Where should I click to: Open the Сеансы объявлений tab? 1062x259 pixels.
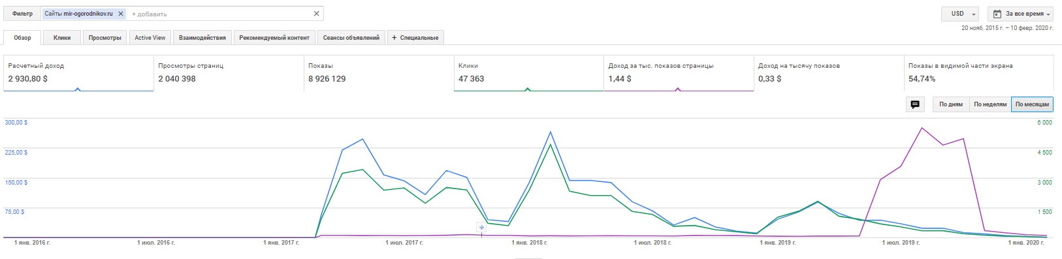[x=351, y=38]
